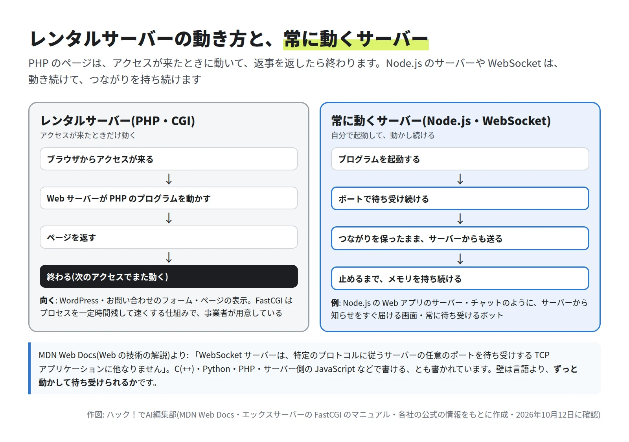Click bold text '動かして待ち受けられるか'
Image resolution: width=629 pixels, height=442 pixels.
(x=88, y=382)
